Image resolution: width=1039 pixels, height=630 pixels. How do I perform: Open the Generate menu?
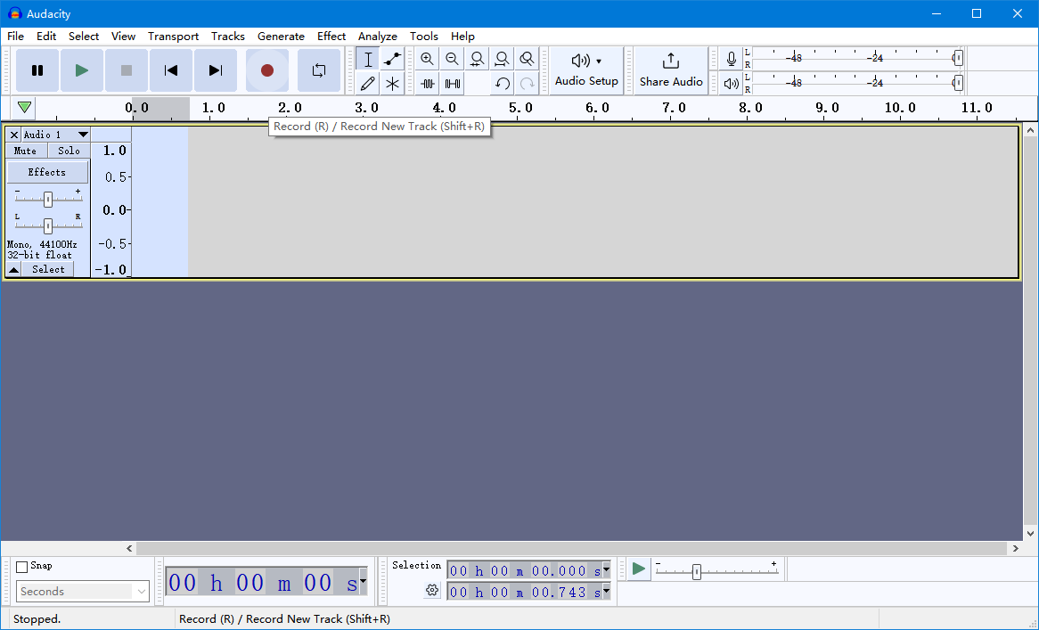[x=281, y=37]
